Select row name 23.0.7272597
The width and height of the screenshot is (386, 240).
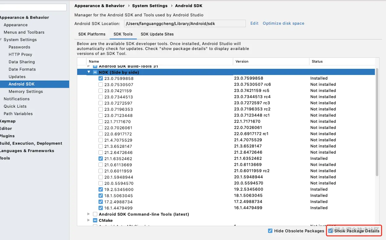[118, 103]
